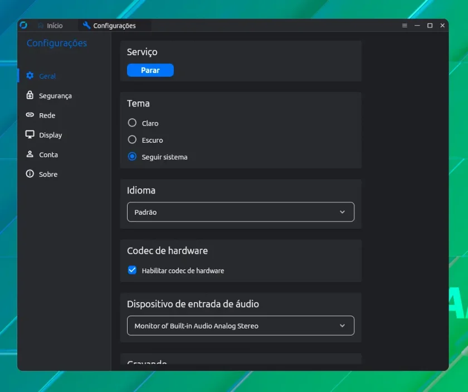Select the Configurações tab

coord(115,26)
